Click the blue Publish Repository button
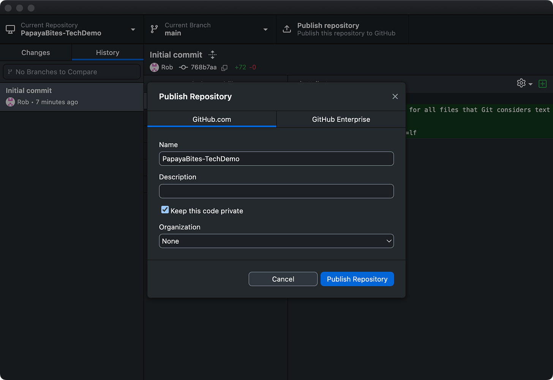 357,279
